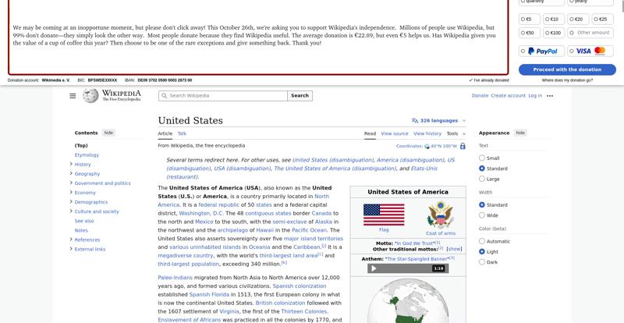Open the View history tab
The width and height of the screenshot is (624, 323).
pos(427,133)
